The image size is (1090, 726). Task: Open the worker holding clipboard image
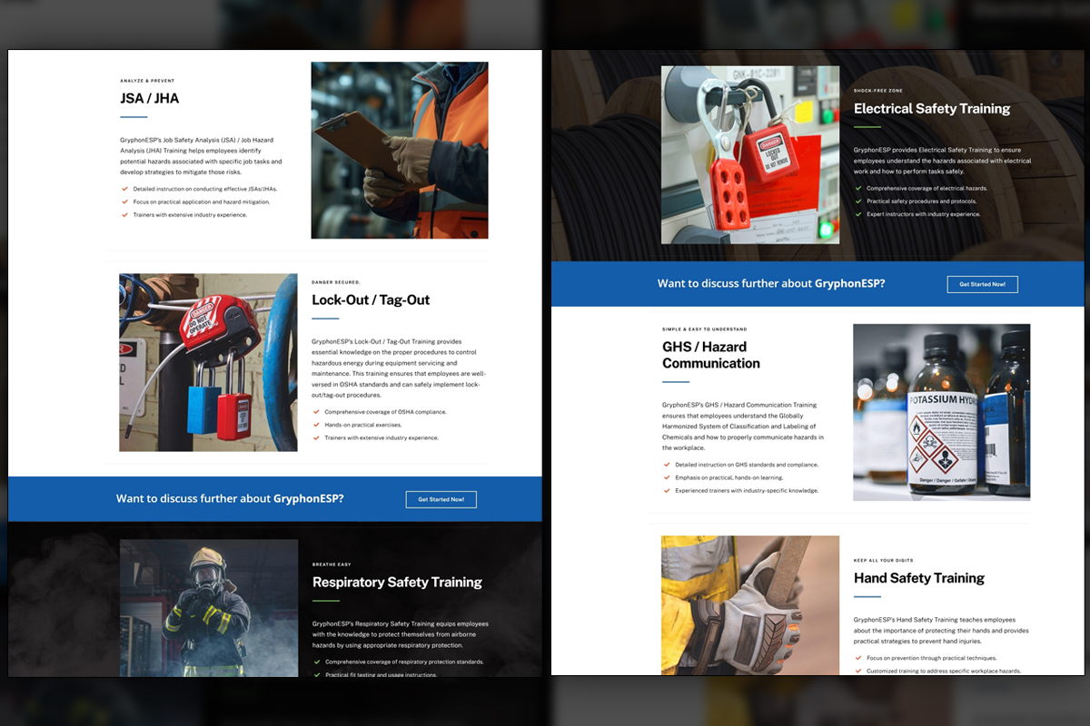400,151
